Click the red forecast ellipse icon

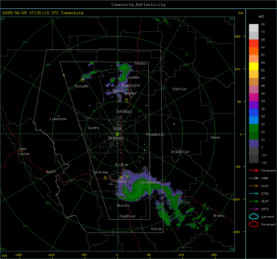tap(254, 224)
